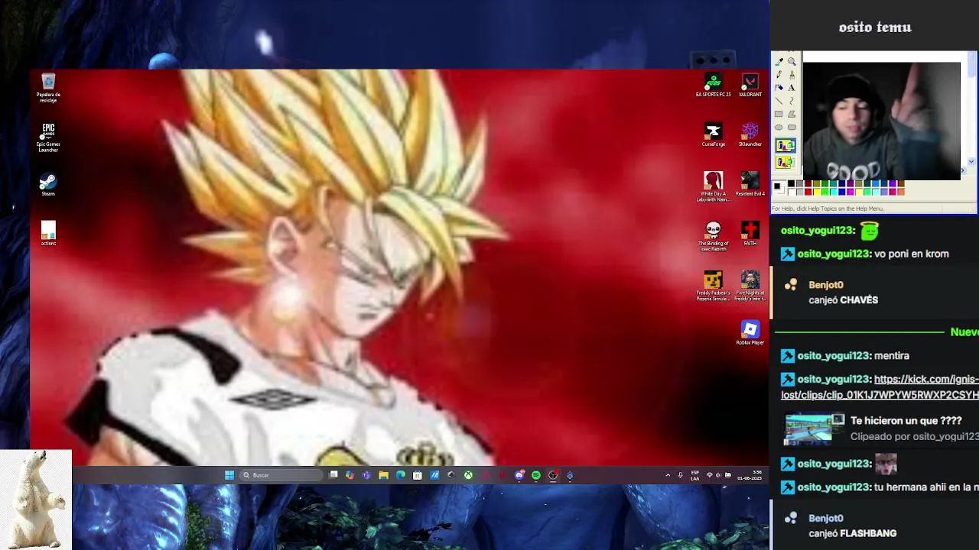Select the Brush tool in Paint

(792, 74)
